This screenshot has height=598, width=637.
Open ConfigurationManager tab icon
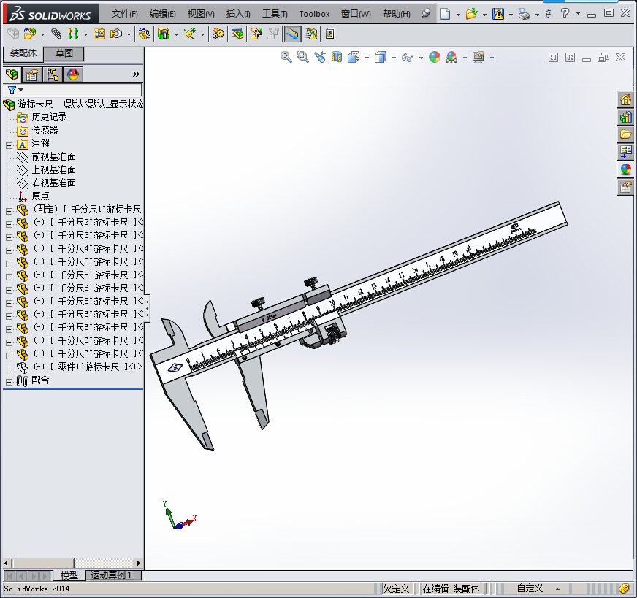coord(53,74)
